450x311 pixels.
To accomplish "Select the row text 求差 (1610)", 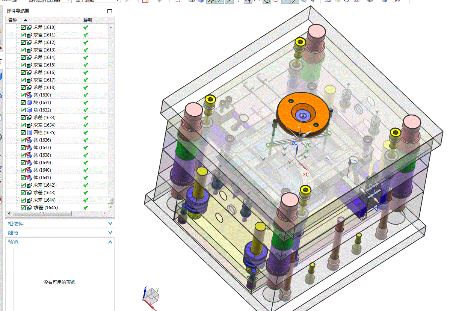I will (44, 27).
